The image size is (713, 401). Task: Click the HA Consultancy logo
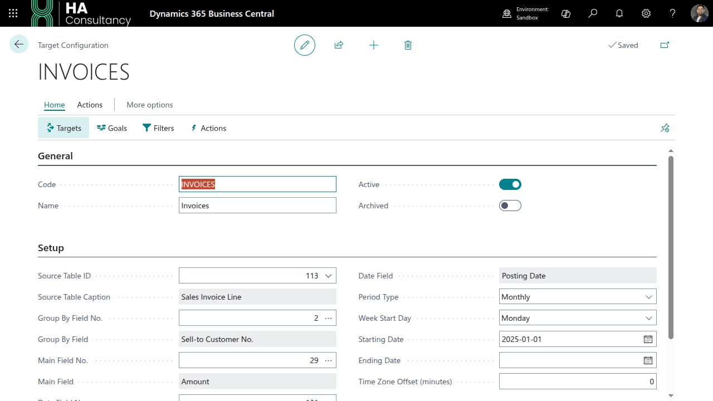(81, 13)
